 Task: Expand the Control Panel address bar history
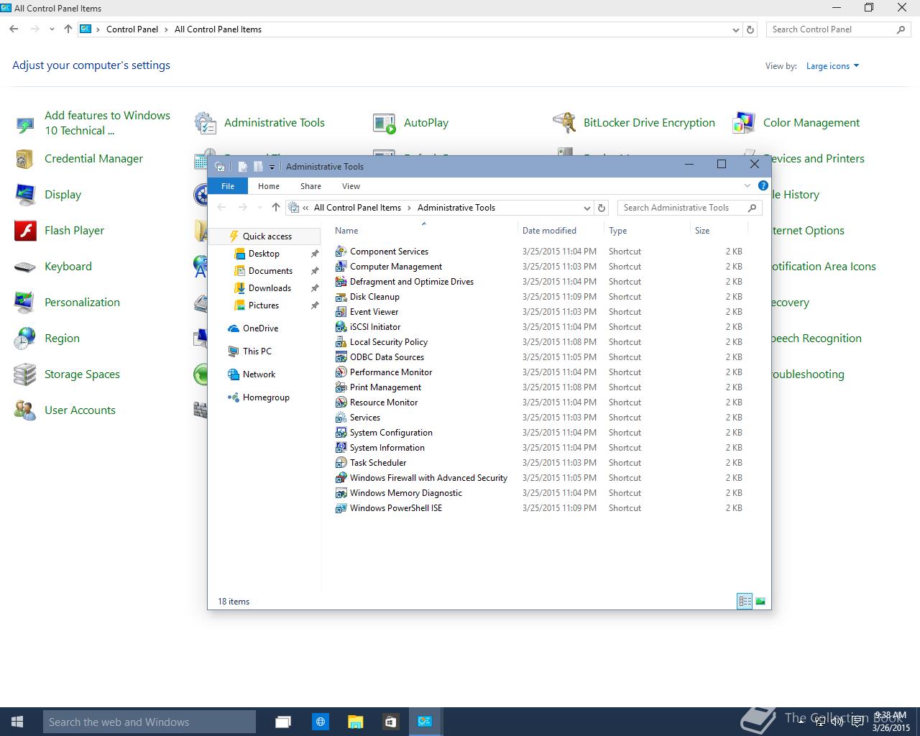tap(735, 30)
